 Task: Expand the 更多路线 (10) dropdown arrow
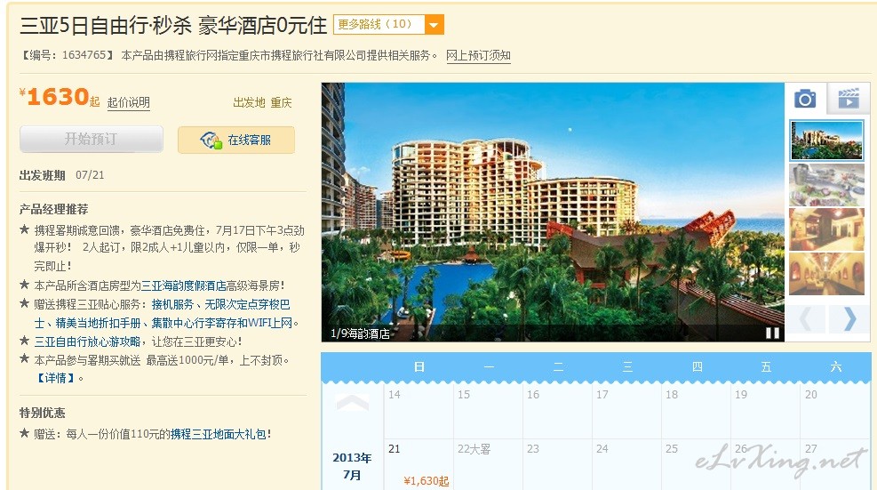[x=434, y=25]
